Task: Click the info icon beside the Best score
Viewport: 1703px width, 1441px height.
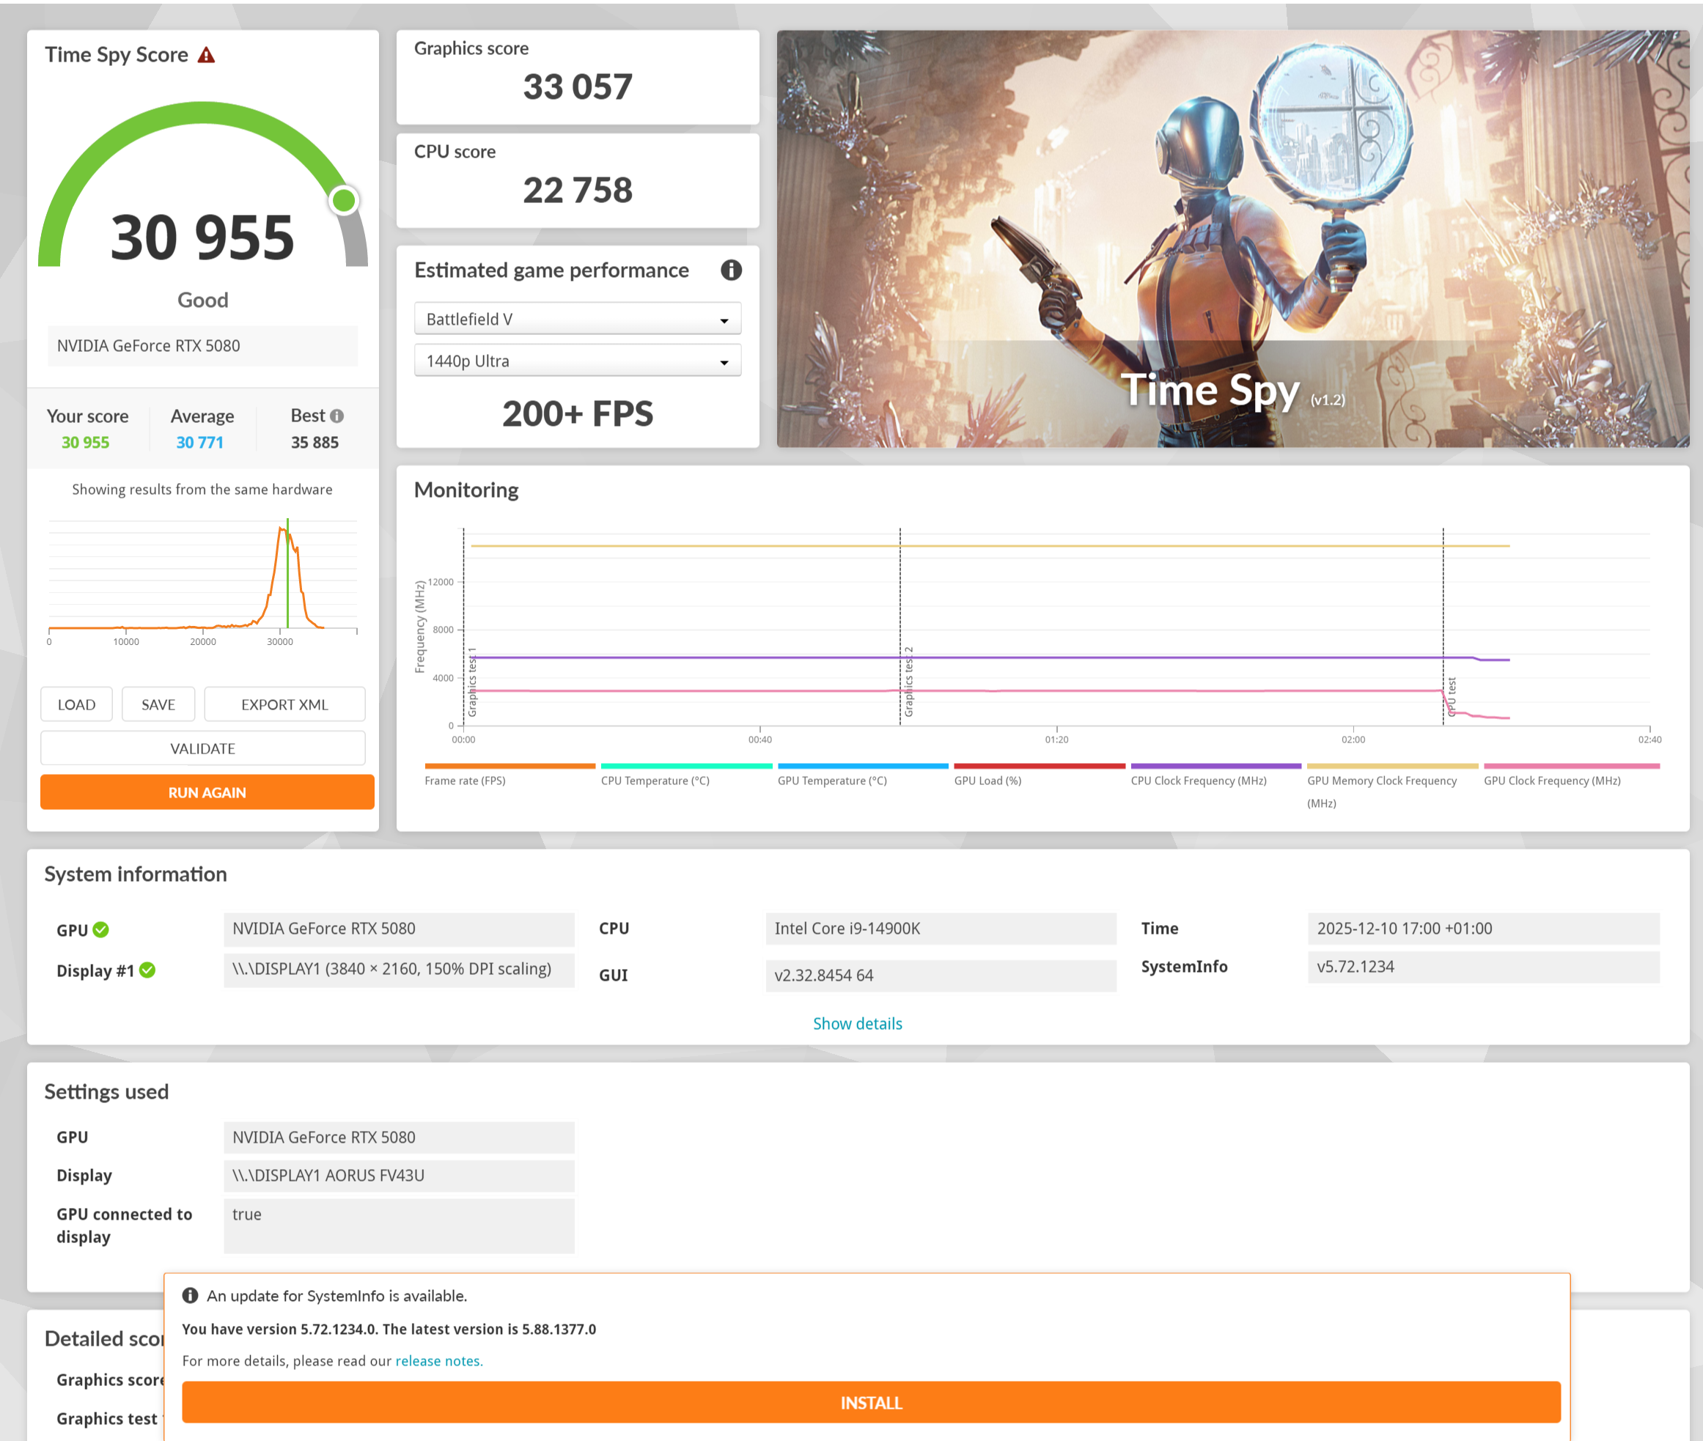Action: point(336,416)
